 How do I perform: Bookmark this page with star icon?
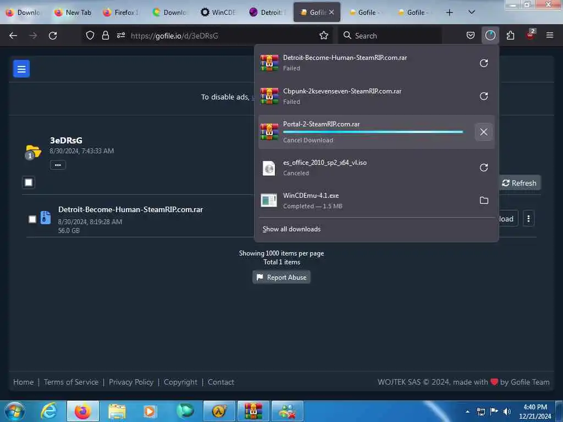pyautogui.click(x=323, y=35)
